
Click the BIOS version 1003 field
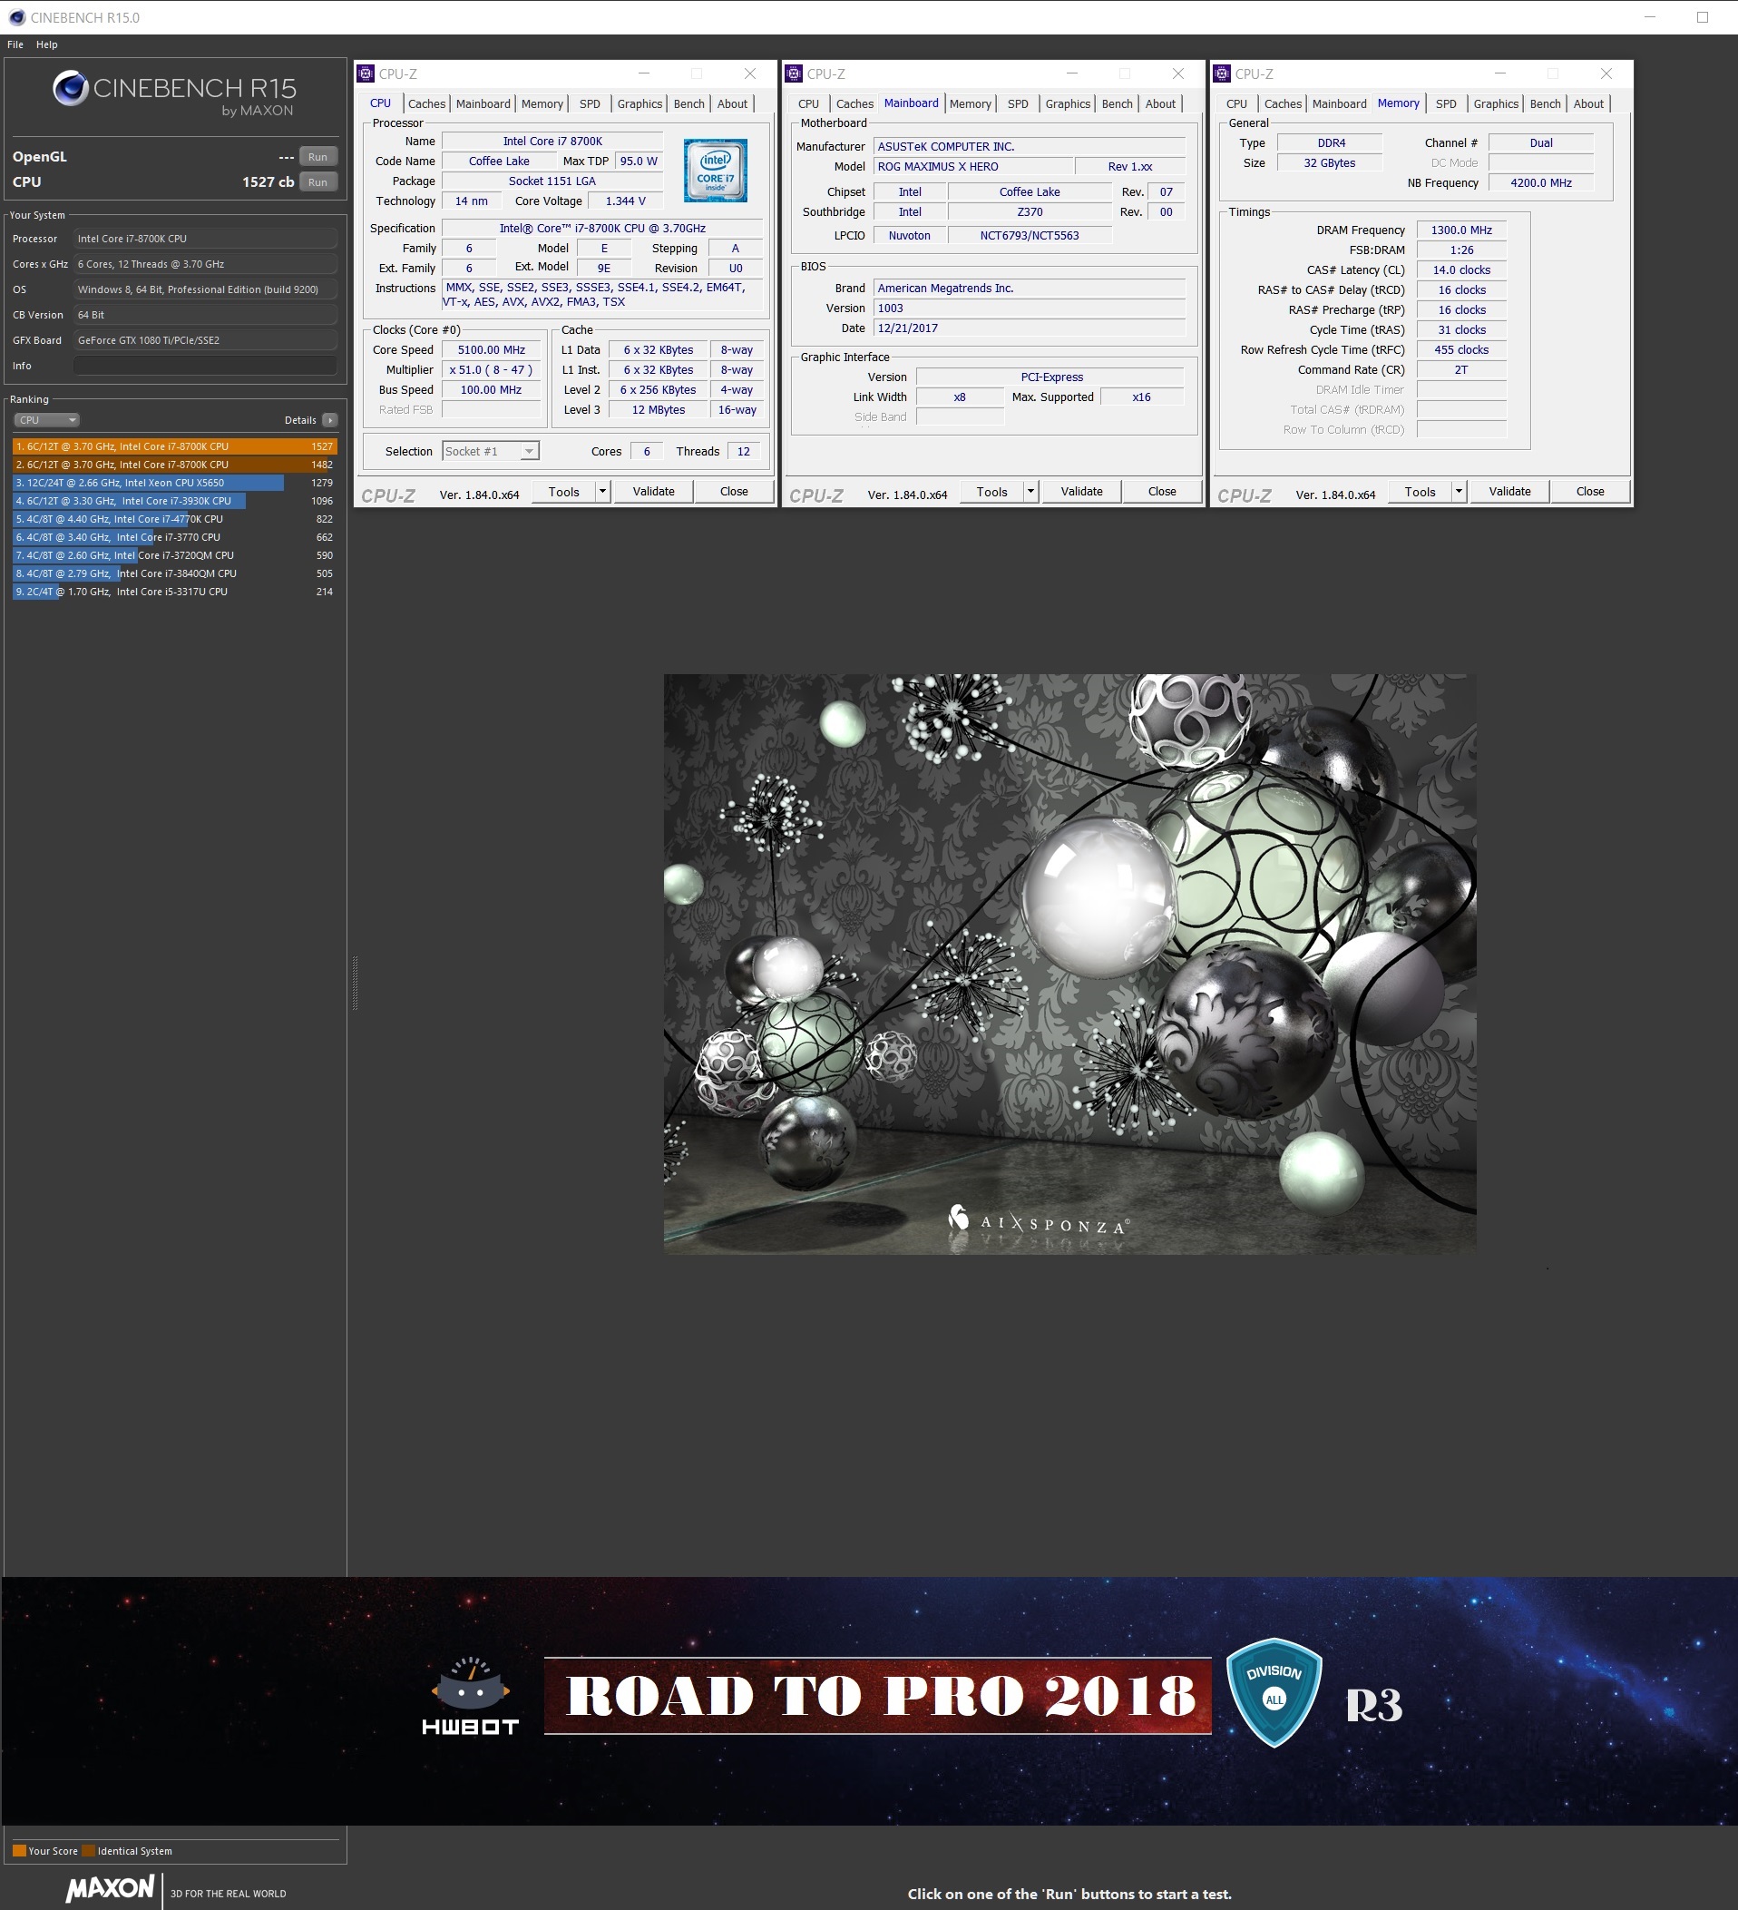1030,309
